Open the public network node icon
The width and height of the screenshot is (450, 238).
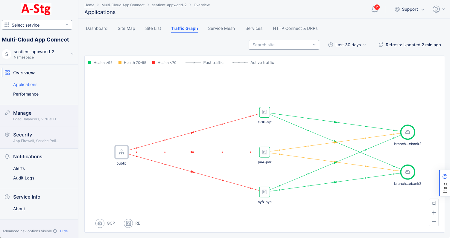click(x=121, y=152)
